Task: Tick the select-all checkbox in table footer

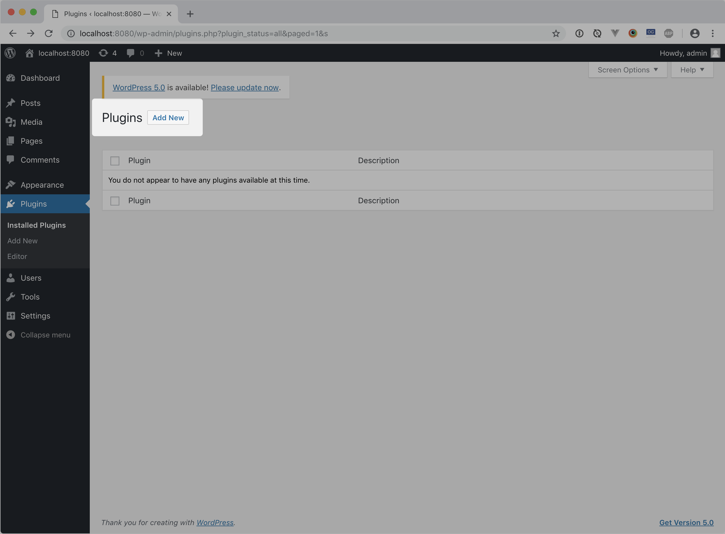Action: 115,201
